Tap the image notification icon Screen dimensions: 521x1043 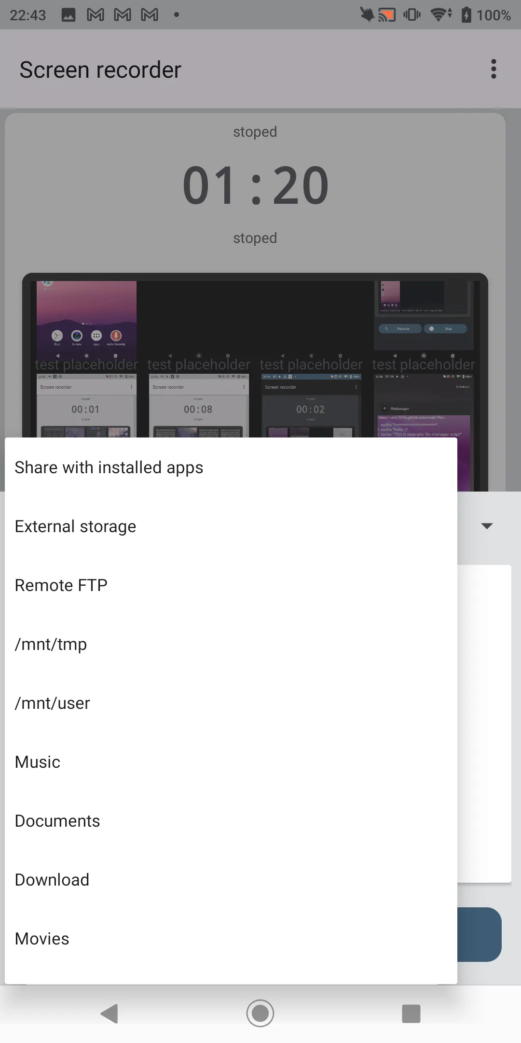pos(69,15)
